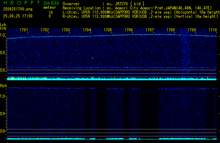The height and width of the screenshot is (143, 220).
Task: Select the 1708 time marker
Action: coord(171,30)
